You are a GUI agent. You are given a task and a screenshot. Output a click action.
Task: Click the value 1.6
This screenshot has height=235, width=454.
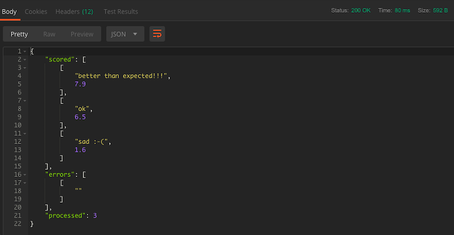[x=80, y=150]
